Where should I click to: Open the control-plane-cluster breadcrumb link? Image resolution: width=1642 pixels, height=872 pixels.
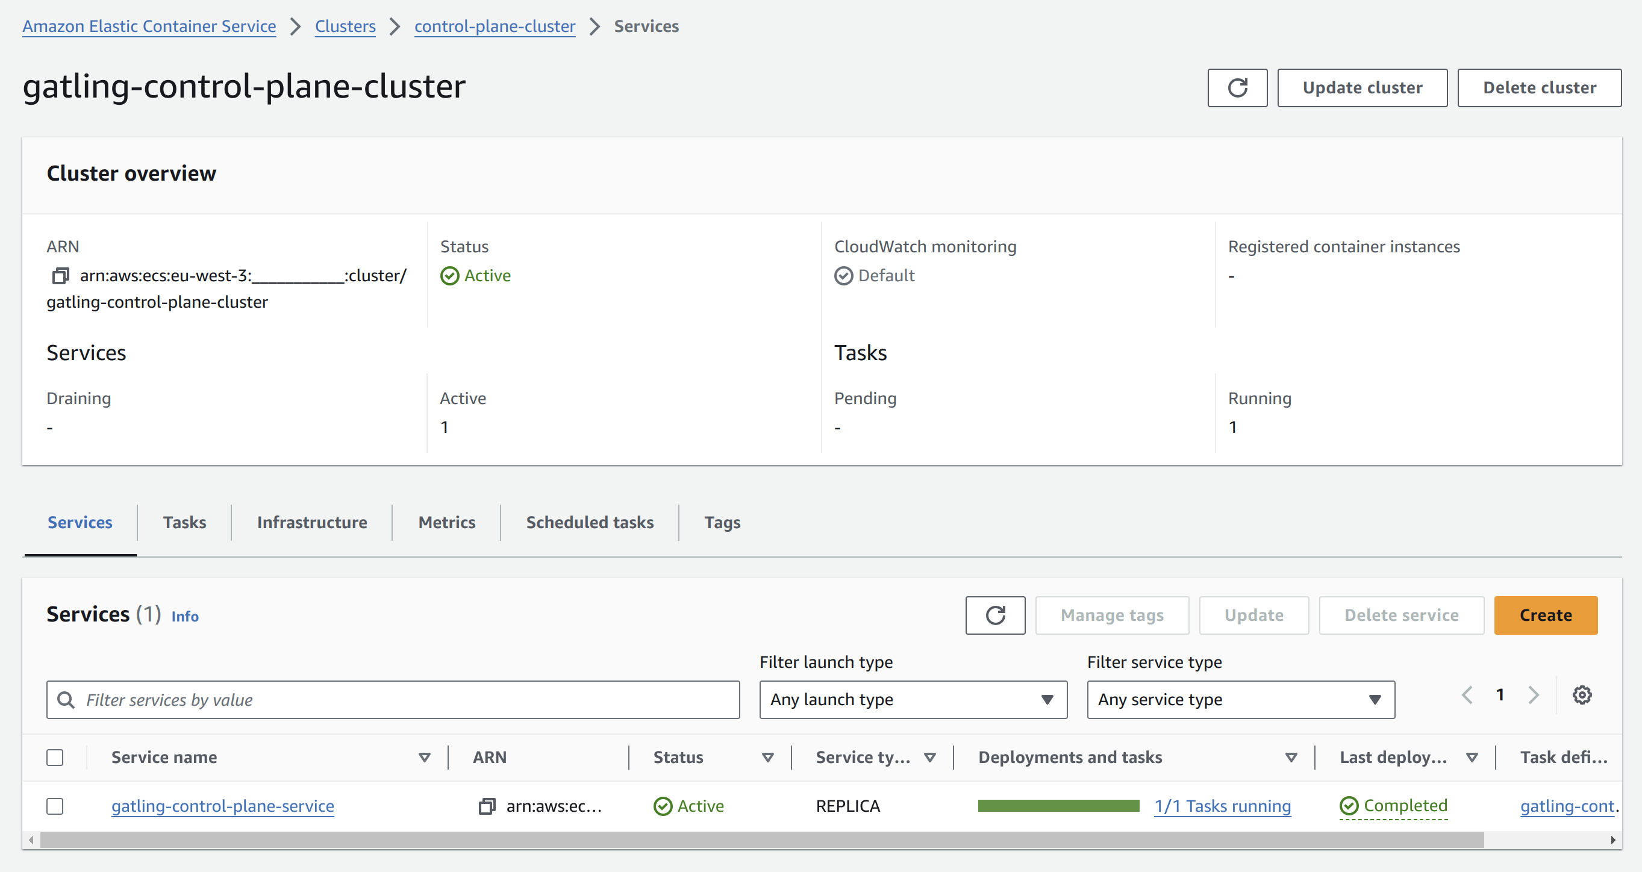495,26
